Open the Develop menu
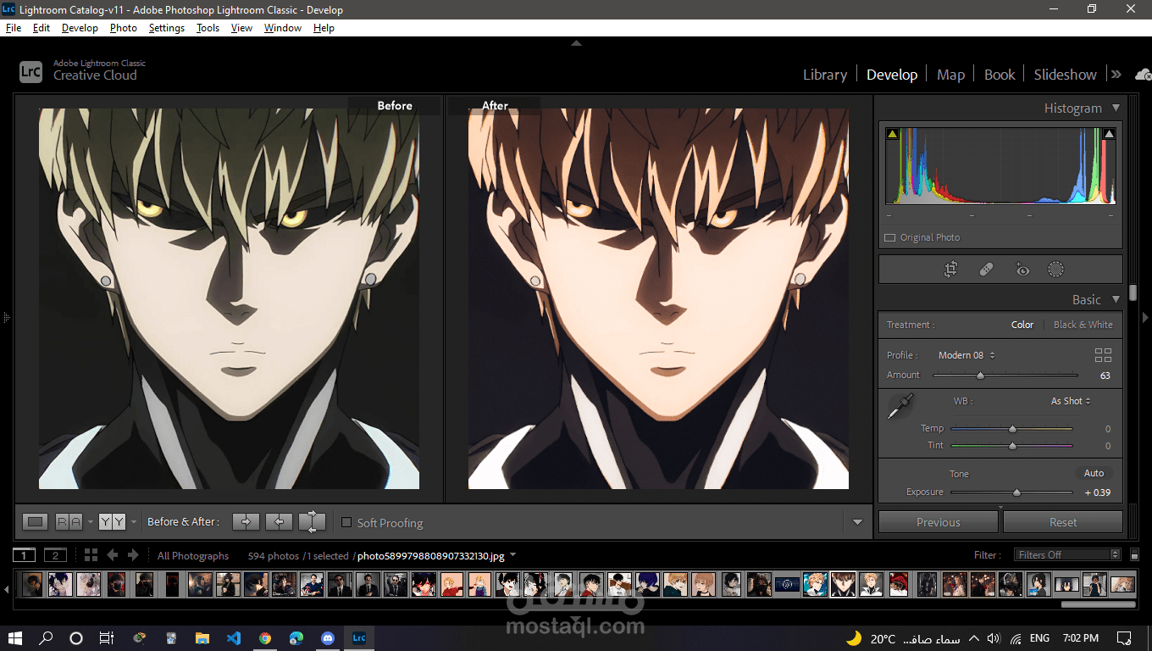1152x651 pixels. (80, 28)
